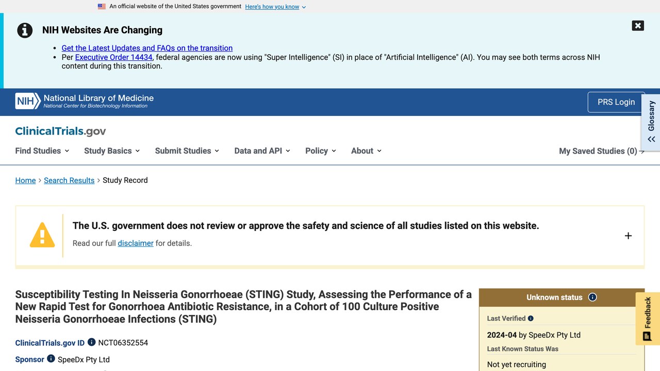Click the STING study title heading

pos(243,307)
